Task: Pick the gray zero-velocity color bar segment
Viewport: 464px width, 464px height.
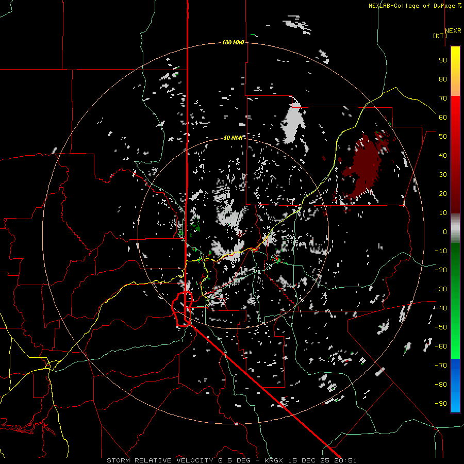Action: (x=455, y=228)
